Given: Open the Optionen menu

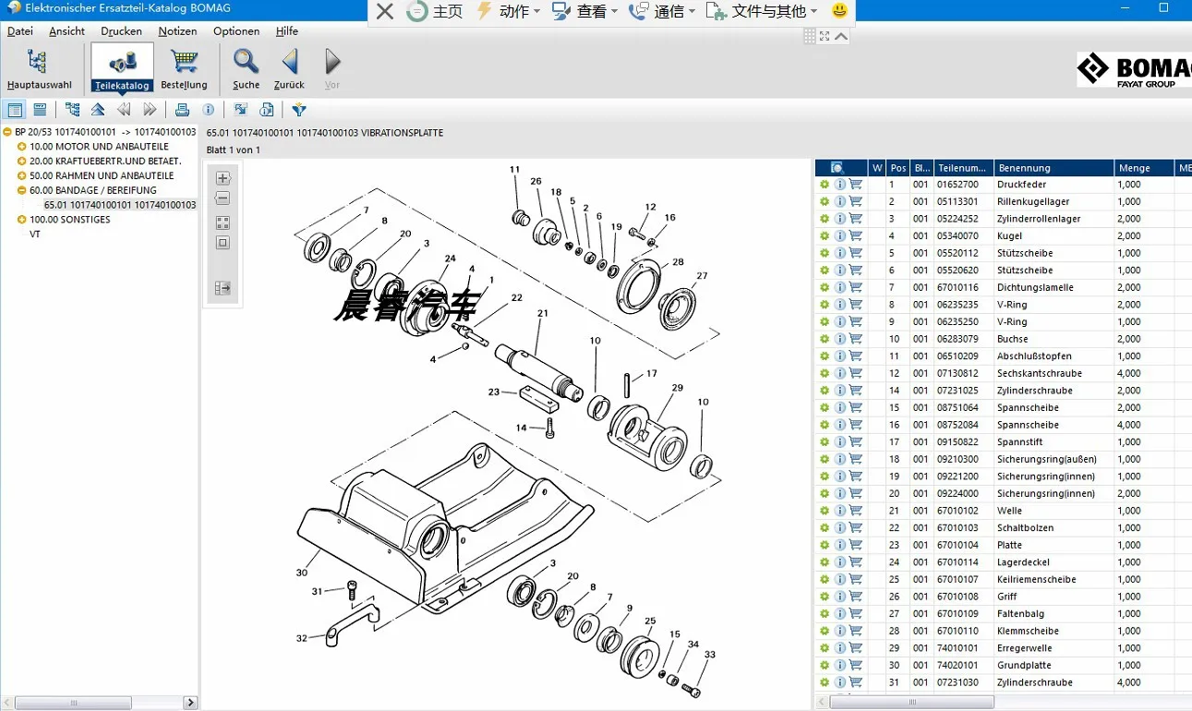Looking at the screenshot, I should tap(235, 31).
